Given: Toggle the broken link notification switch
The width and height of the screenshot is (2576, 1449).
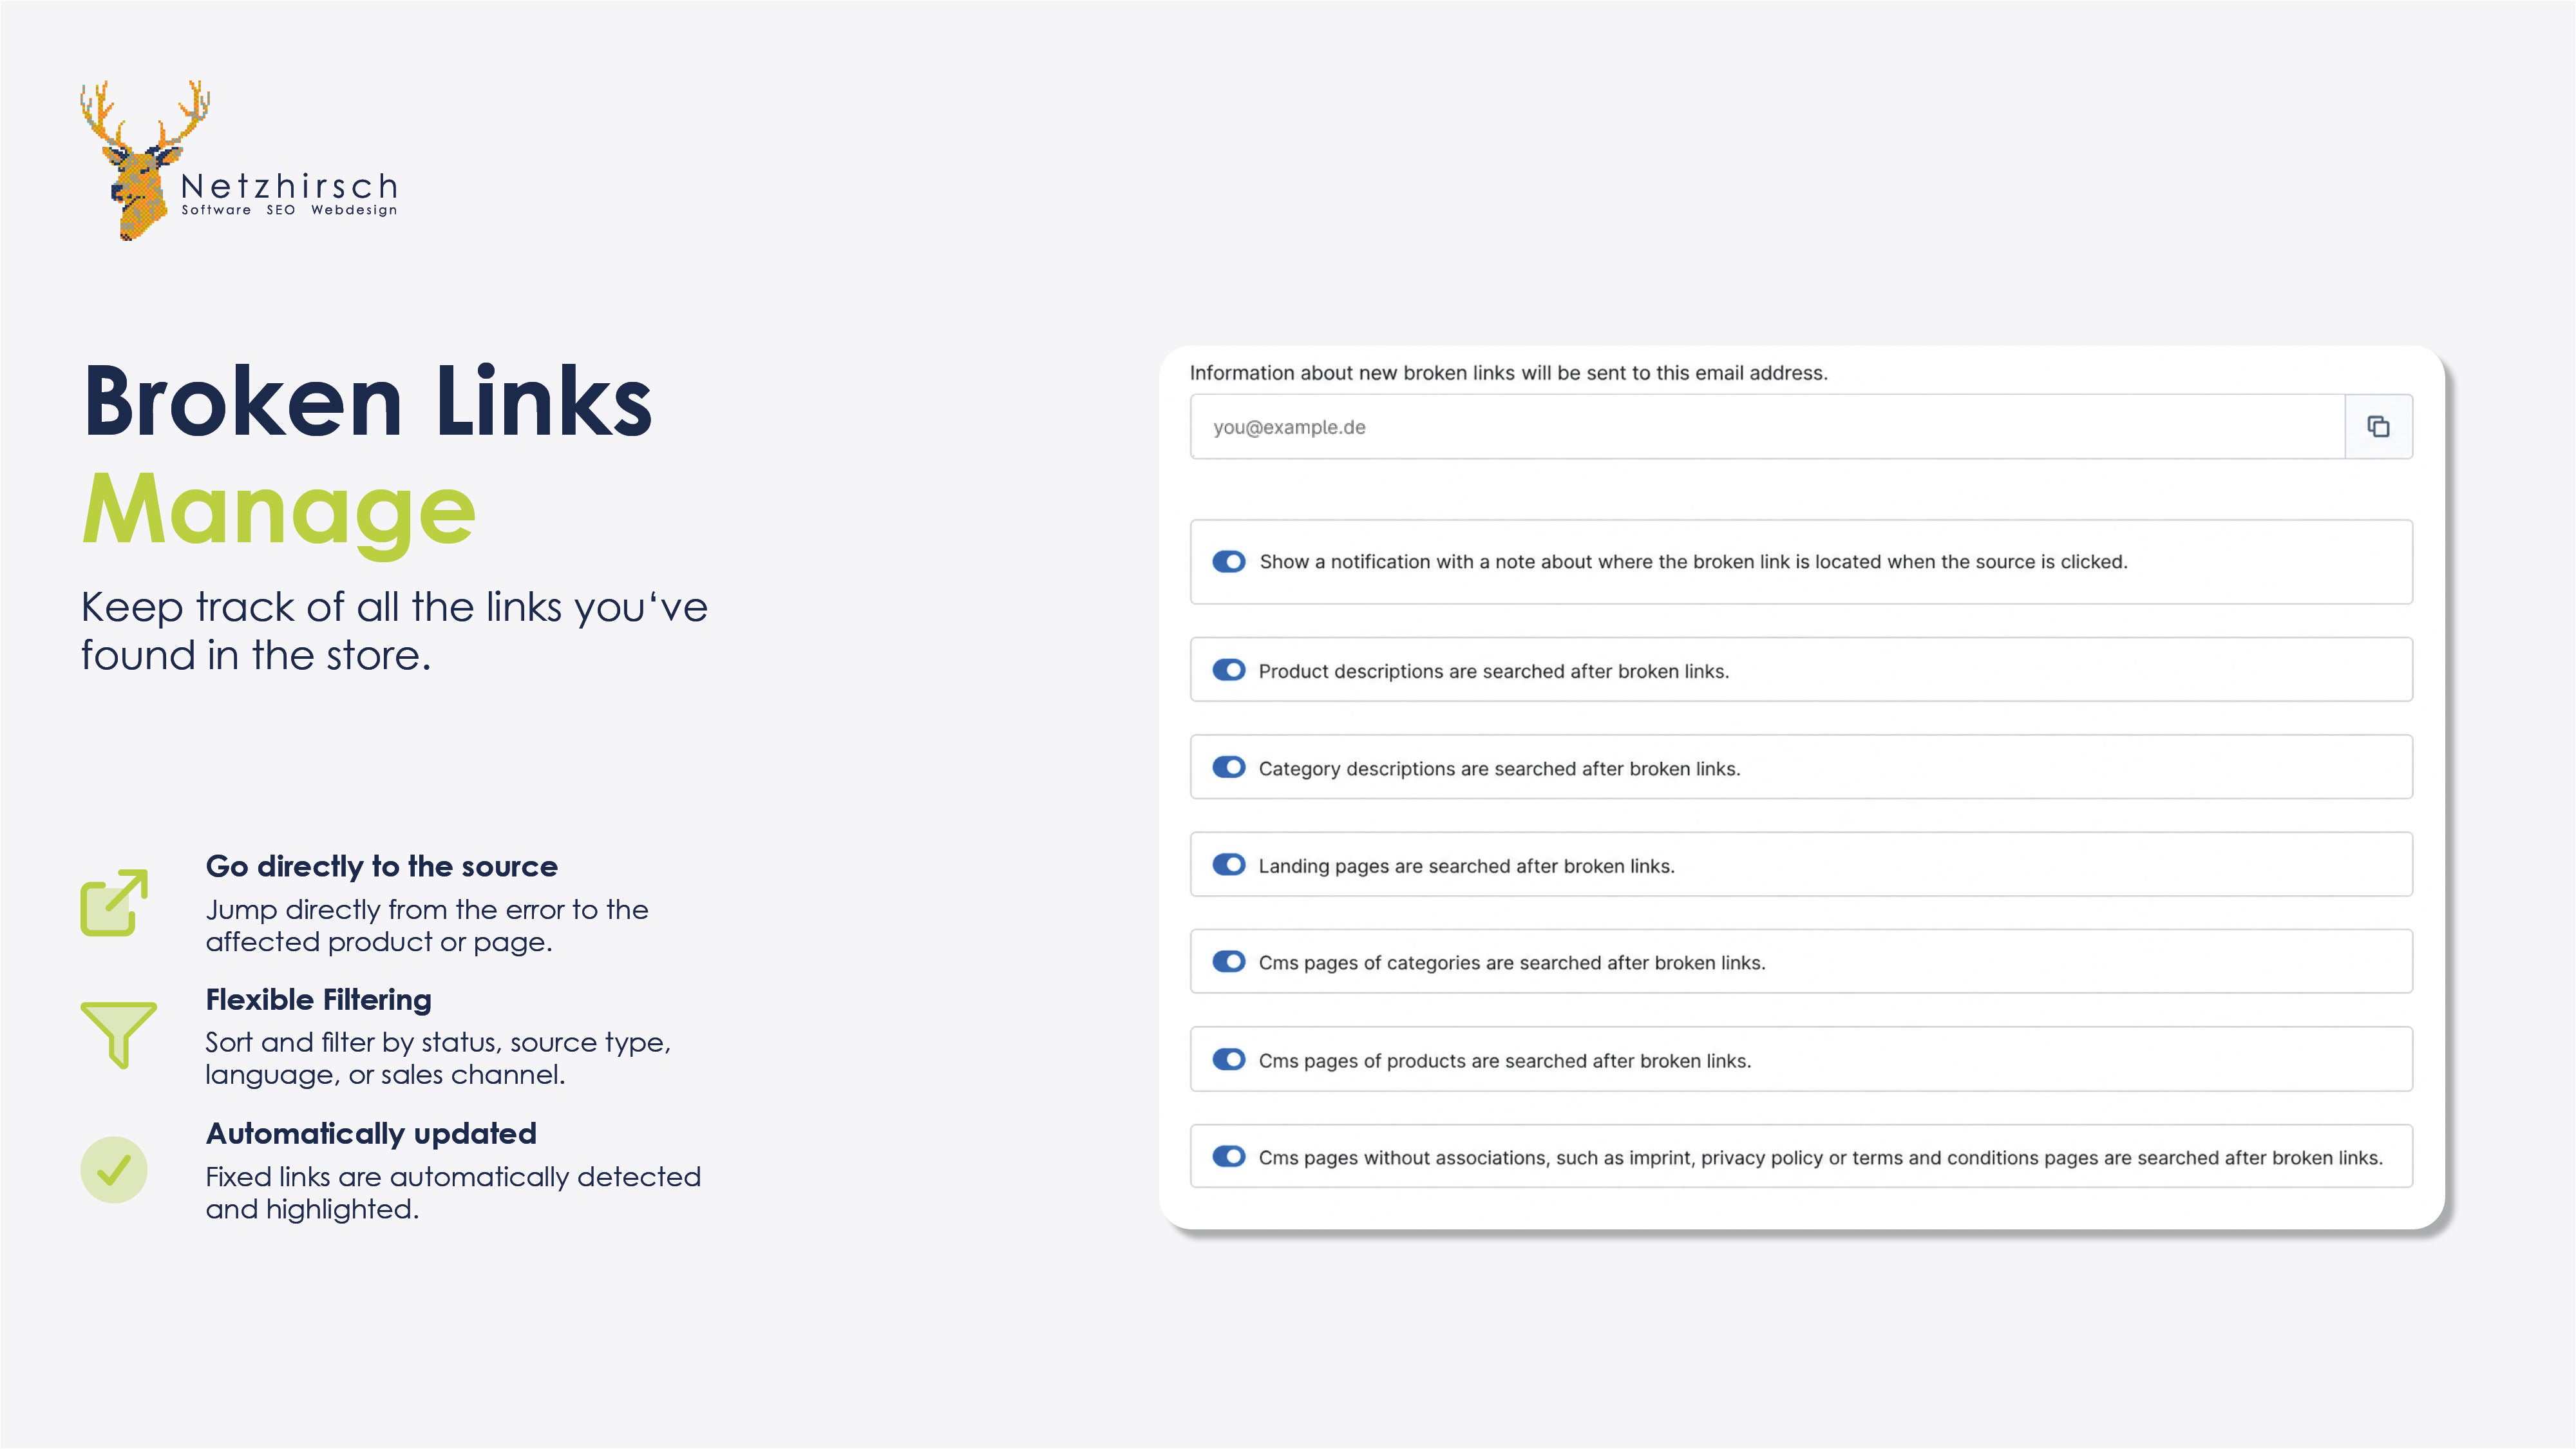Looking at the screenshot, I should coord(1229,561).
